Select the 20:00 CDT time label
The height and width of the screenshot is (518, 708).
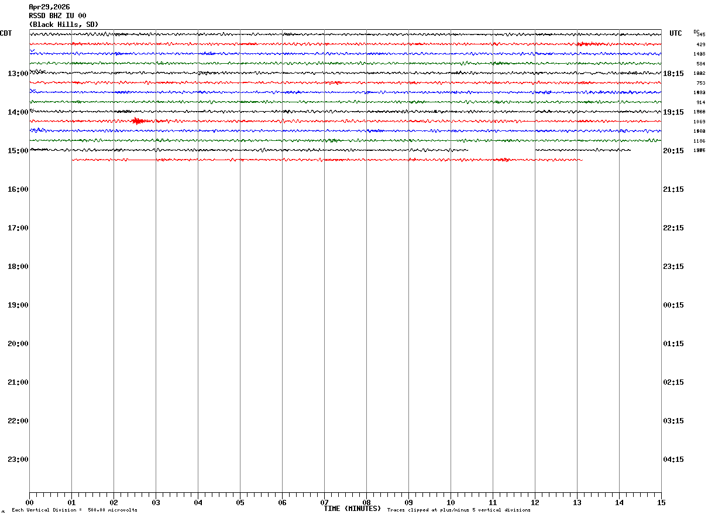click(x=18, y=344)
